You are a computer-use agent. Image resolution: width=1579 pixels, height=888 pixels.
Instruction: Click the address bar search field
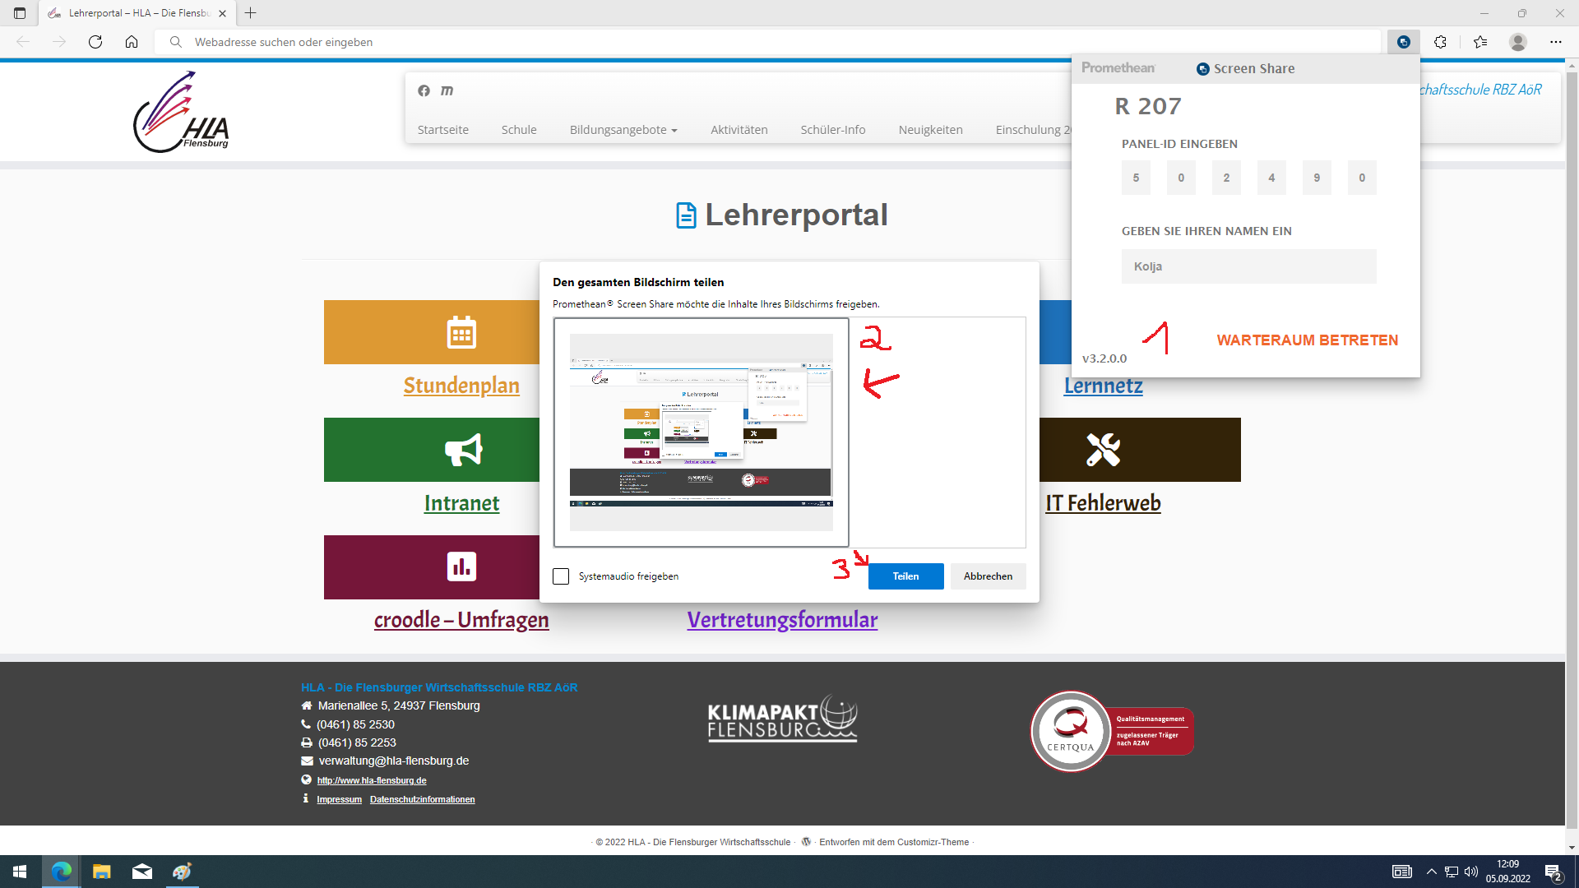point(767,42)
